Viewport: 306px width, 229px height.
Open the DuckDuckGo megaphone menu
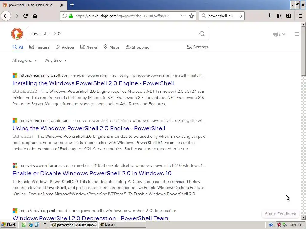(x=279, y=34)
